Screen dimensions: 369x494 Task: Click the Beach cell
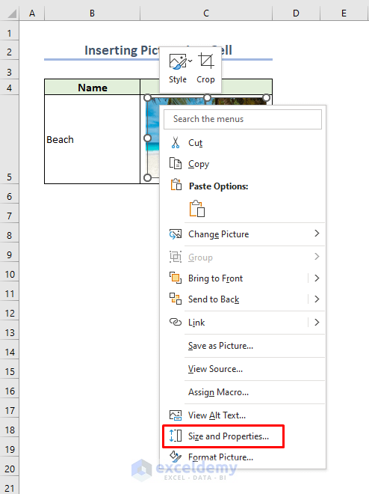[x=92, y=139]
